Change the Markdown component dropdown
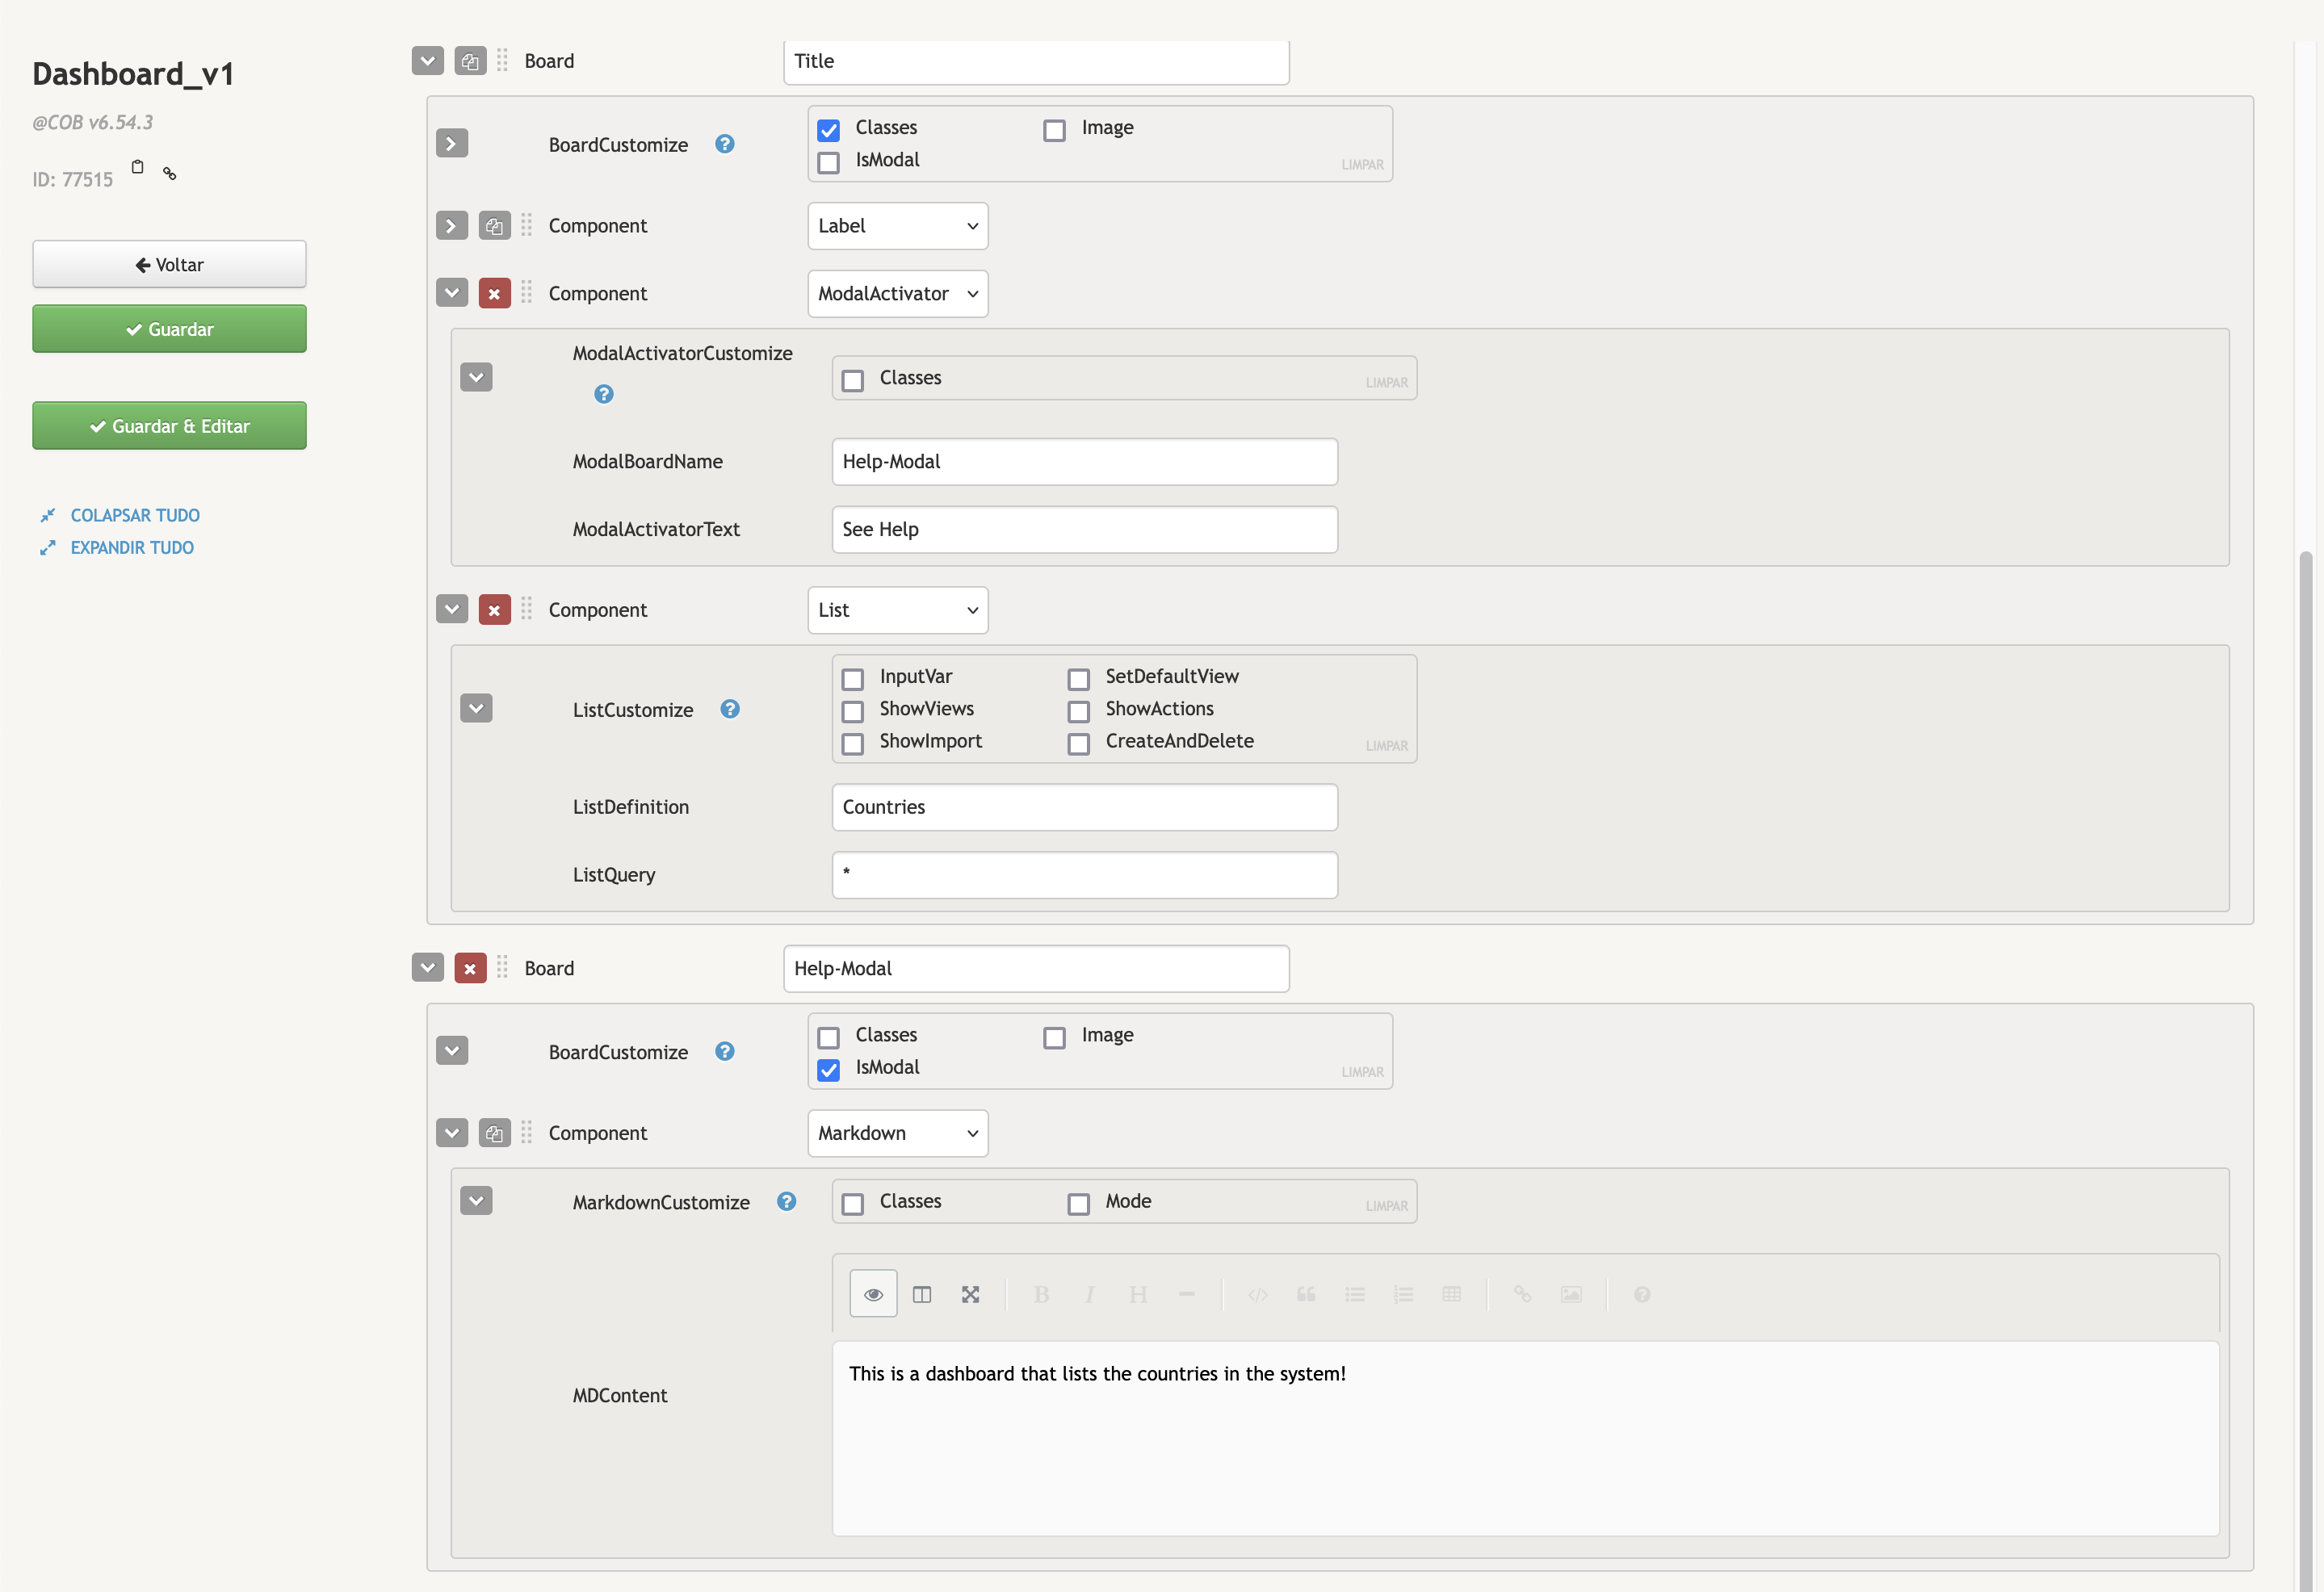This screenshot has height=1592, width=2324. pyautogui.click(x=897, y=1133)
